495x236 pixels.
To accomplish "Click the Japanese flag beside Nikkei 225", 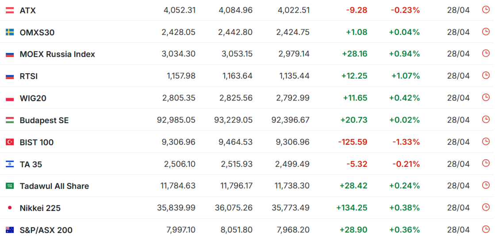I will tap(10, 208).
